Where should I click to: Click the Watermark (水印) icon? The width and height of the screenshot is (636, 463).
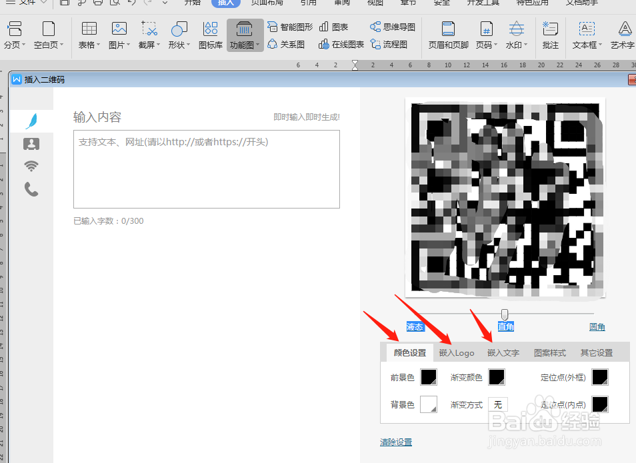pyautogui.click(x=517, y=29)
